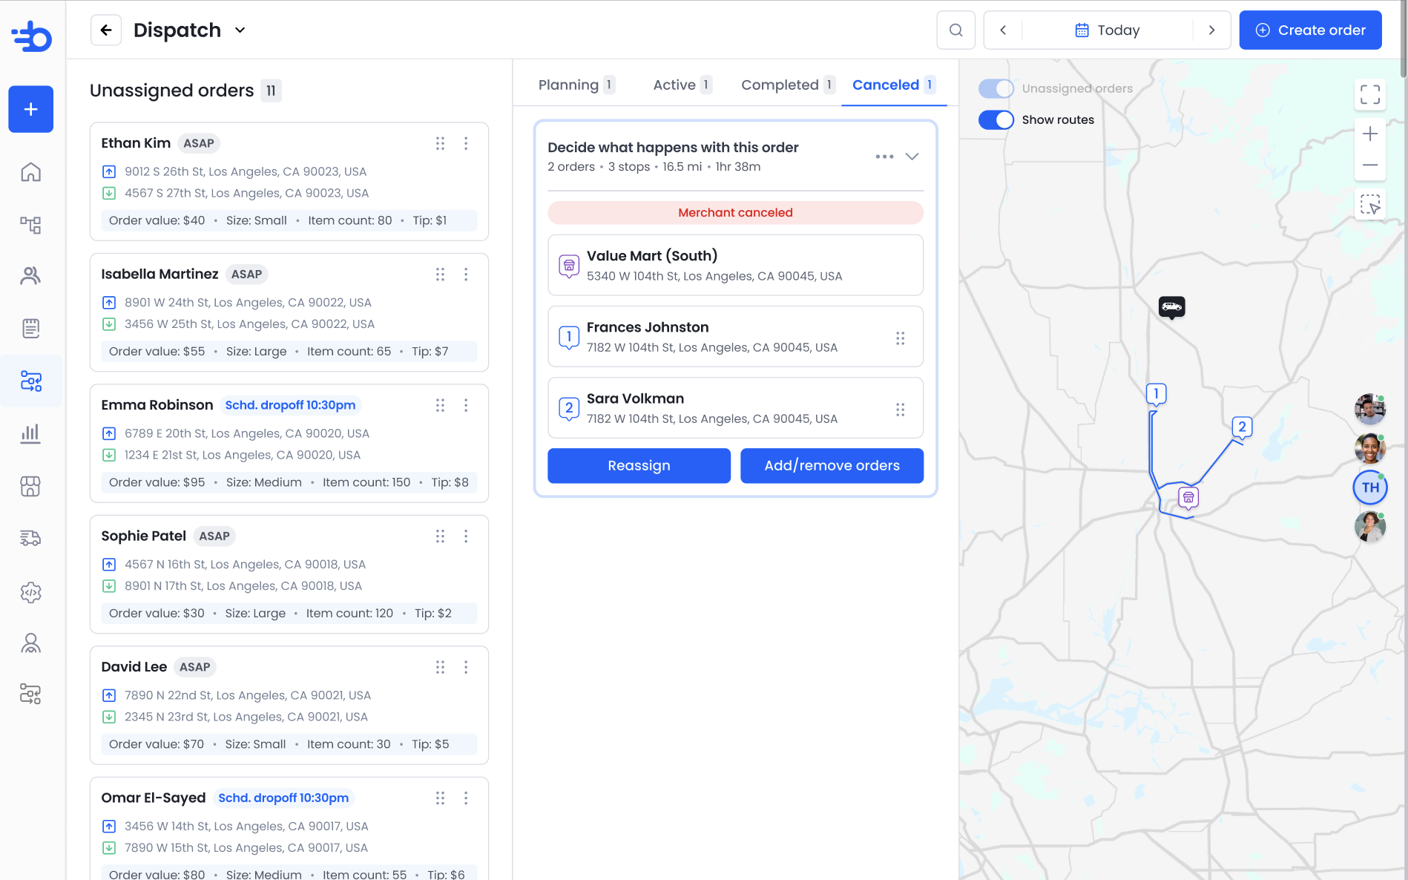Toggle Unassigned orders map switch
This screenshot has height=880, width=1408.
(996, 88)
